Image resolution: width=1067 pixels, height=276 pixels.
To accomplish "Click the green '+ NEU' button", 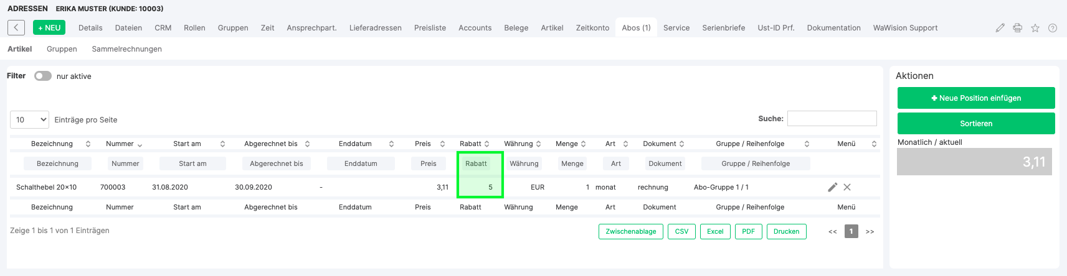I will pos(49,28).
